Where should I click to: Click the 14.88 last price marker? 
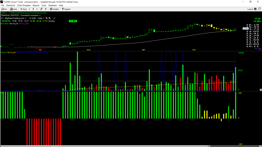[x=245, y=29]
